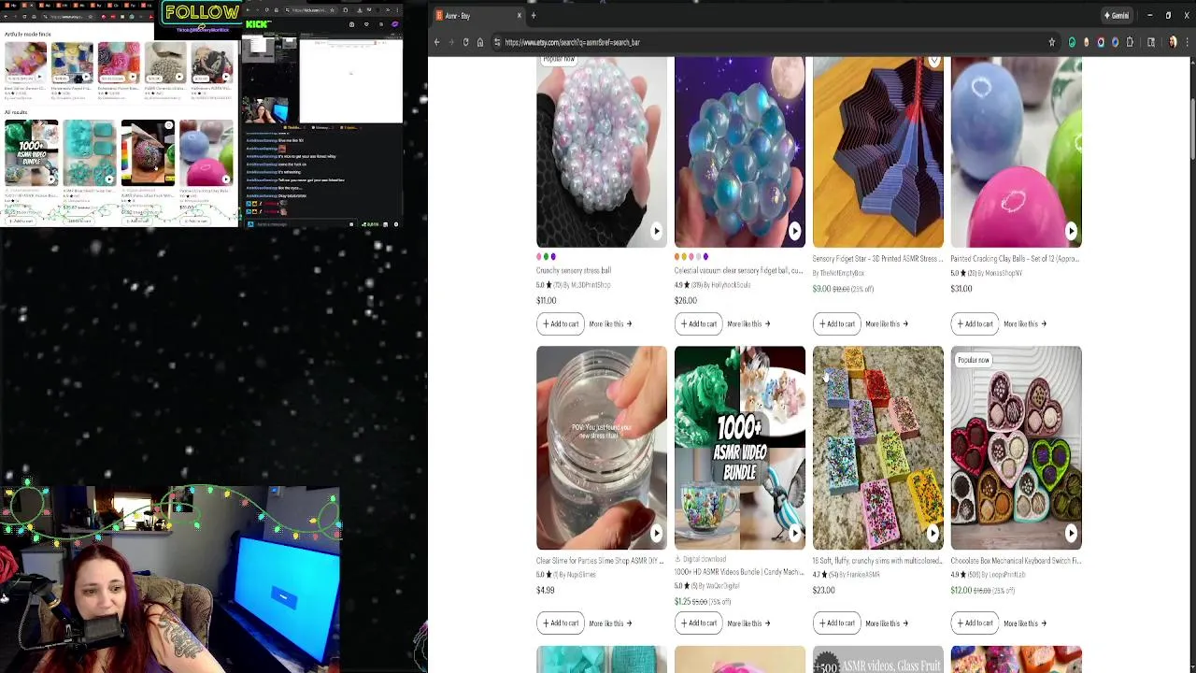Open the Extensions puzzle-piece menu

pos(1130,42)
